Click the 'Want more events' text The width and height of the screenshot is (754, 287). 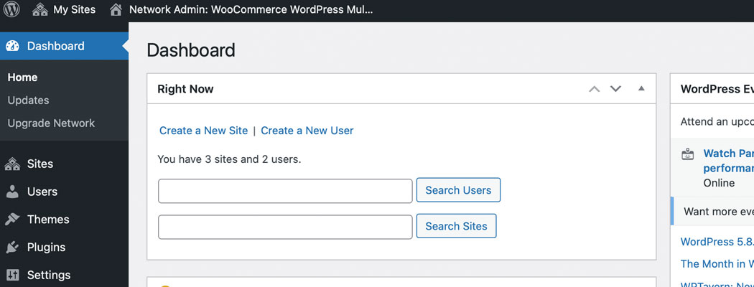719,212
